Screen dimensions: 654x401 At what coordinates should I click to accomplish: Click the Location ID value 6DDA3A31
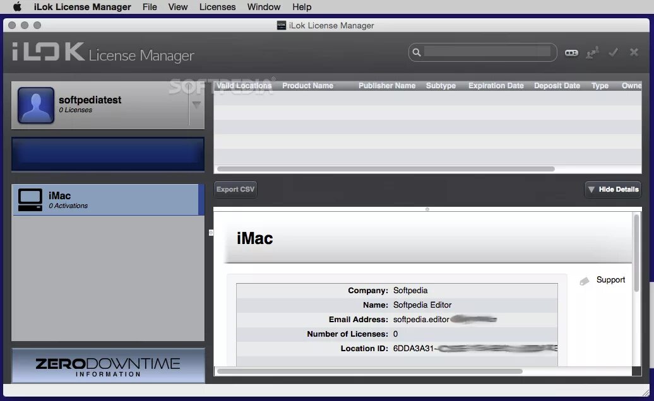[413, 349]
